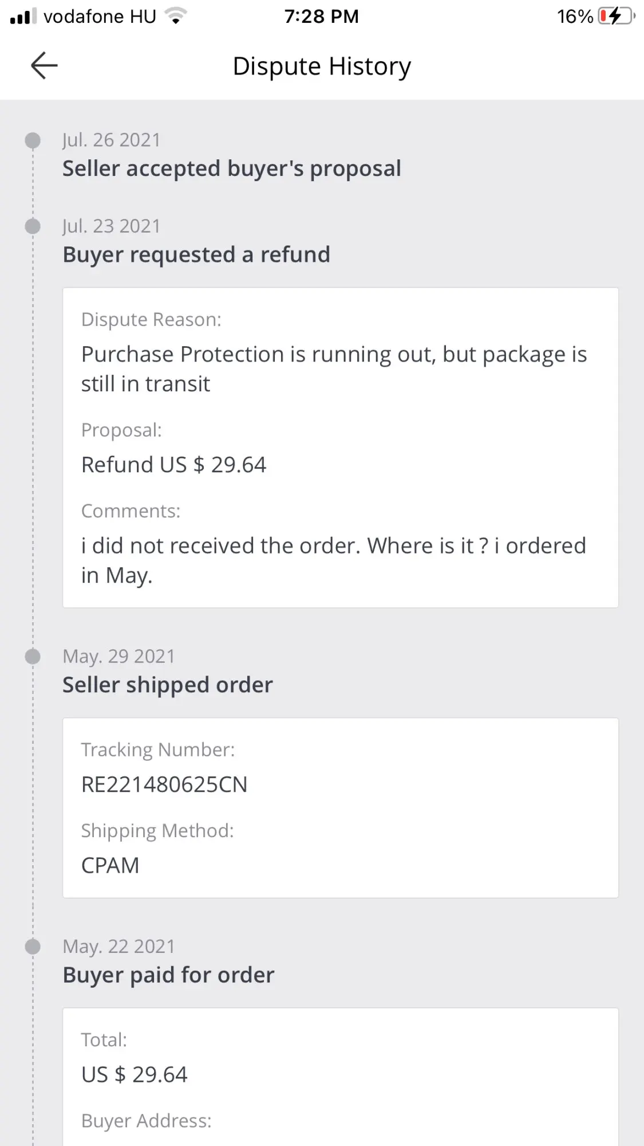644x1146 pixels.
Task: Tap the order total US $ 29.64
Action: [x=135, y=1074]
